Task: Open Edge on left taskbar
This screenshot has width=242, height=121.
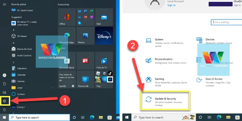Action: [92, 118]
